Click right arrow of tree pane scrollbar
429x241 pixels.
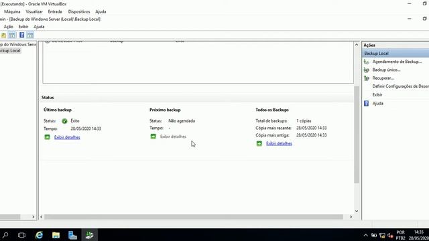33,217
